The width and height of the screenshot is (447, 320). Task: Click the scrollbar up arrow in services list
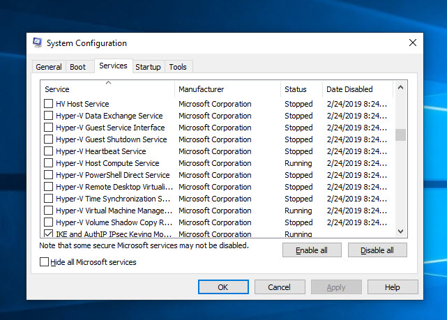tap(400, 87)
